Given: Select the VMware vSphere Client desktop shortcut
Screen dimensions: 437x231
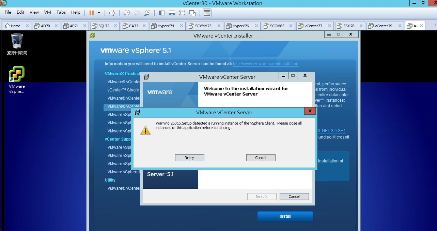Looking at the screenshot, I should 17,80.
